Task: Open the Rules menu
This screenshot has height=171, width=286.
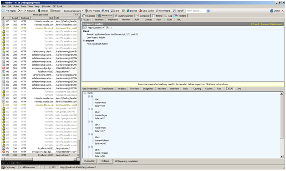Action: (16, 6)
